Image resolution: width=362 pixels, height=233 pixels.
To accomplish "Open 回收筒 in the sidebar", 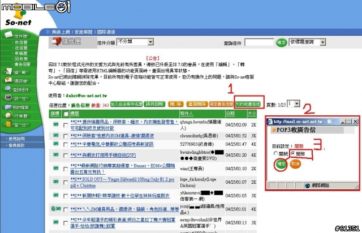I will (x=21, y=59).
